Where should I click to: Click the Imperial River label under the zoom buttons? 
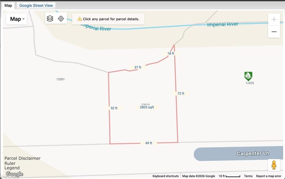[x=222, y=24]
